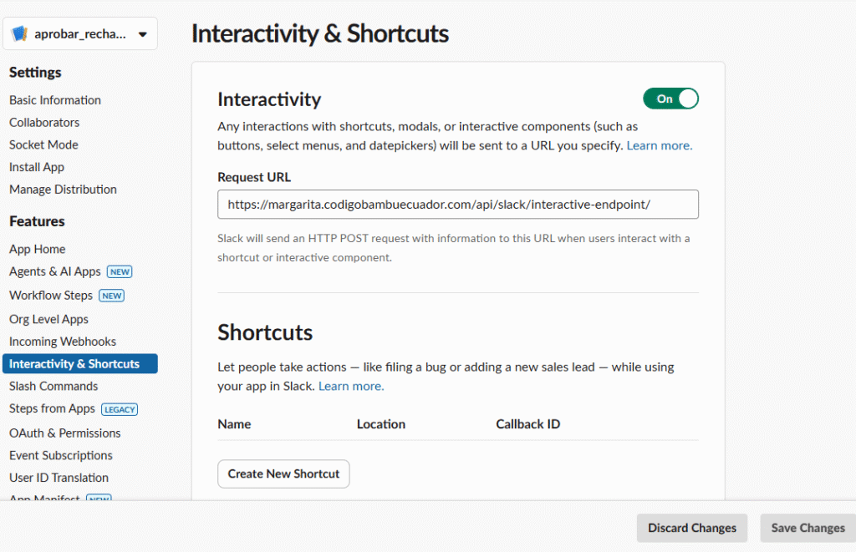This screenshot has height=552, width=856.
Task: Select App Home in Features
Action: [37, 249]
